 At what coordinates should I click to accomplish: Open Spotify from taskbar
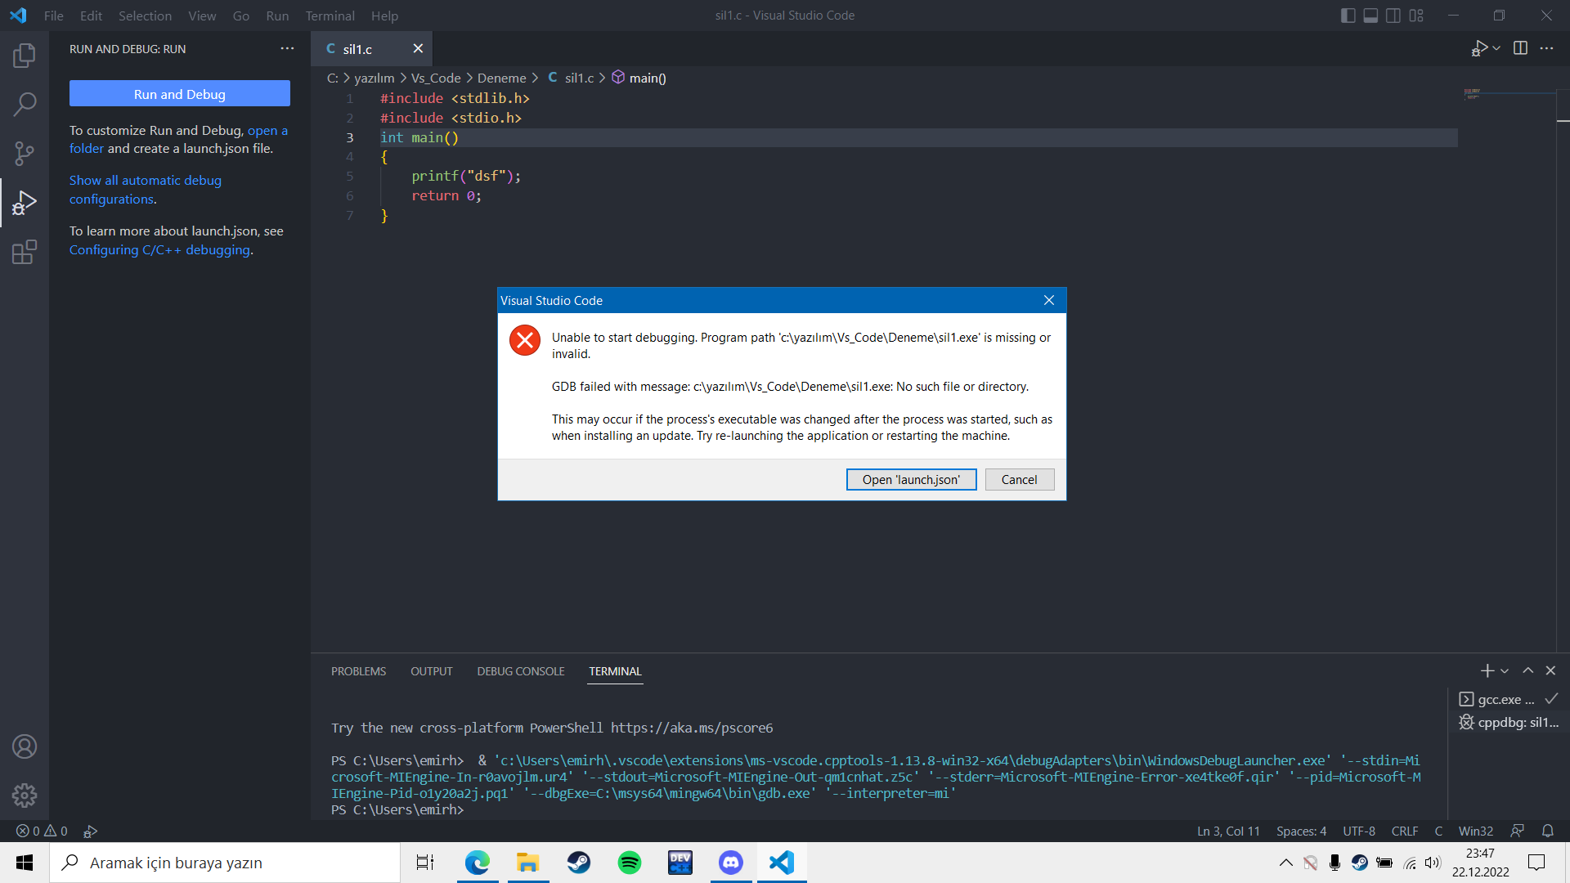point(630,863)
